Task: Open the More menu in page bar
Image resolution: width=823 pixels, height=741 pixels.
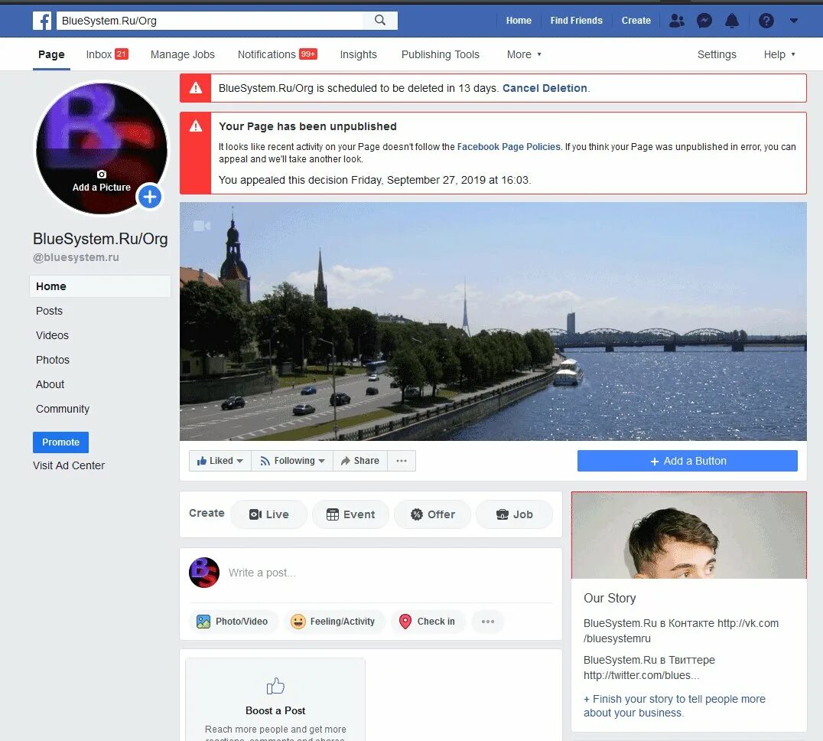Action: (524, 54)
